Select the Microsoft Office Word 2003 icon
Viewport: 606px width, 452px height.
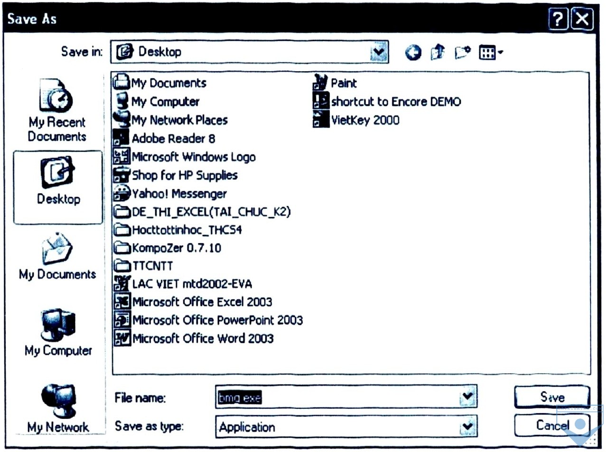(x=122, y=338)
